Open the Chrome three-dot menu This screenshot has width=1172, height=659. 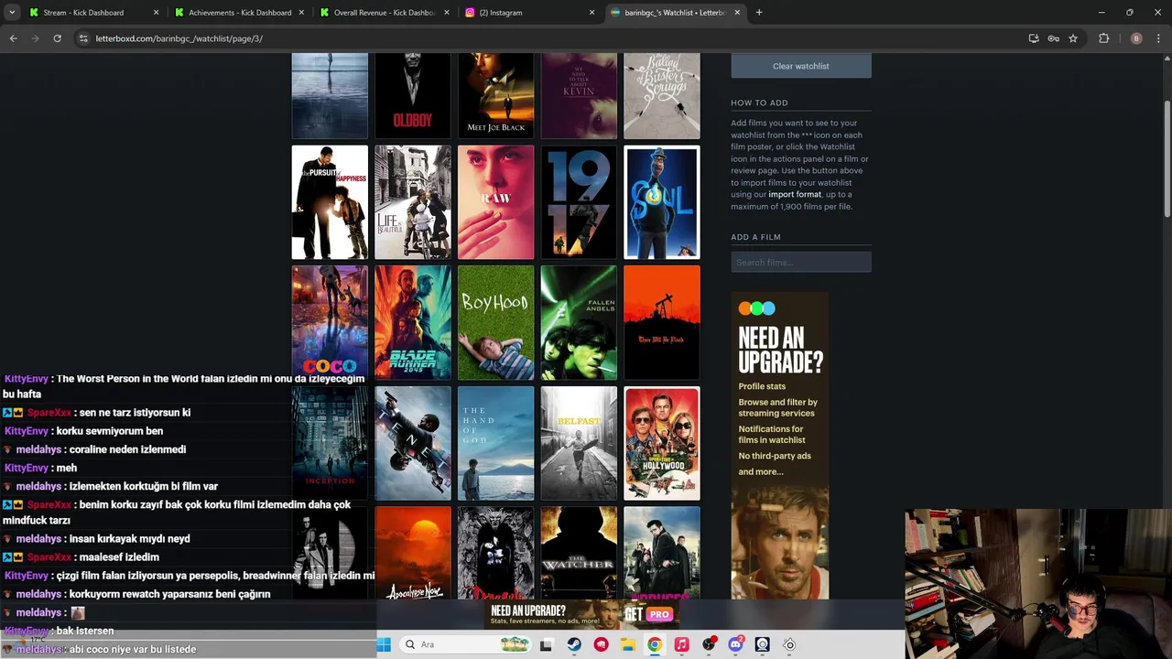click(1158, 38)
